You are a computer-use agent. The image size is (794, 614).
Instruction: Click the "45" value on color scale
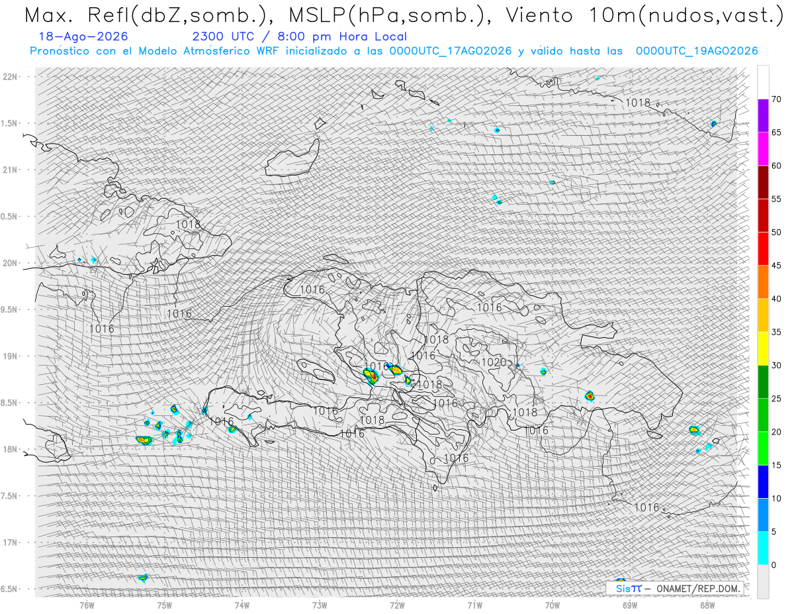pos(777,266)
